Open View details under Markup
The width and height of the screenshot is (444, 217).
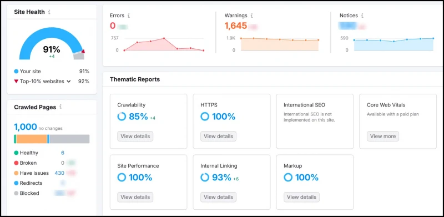[301, 197]
